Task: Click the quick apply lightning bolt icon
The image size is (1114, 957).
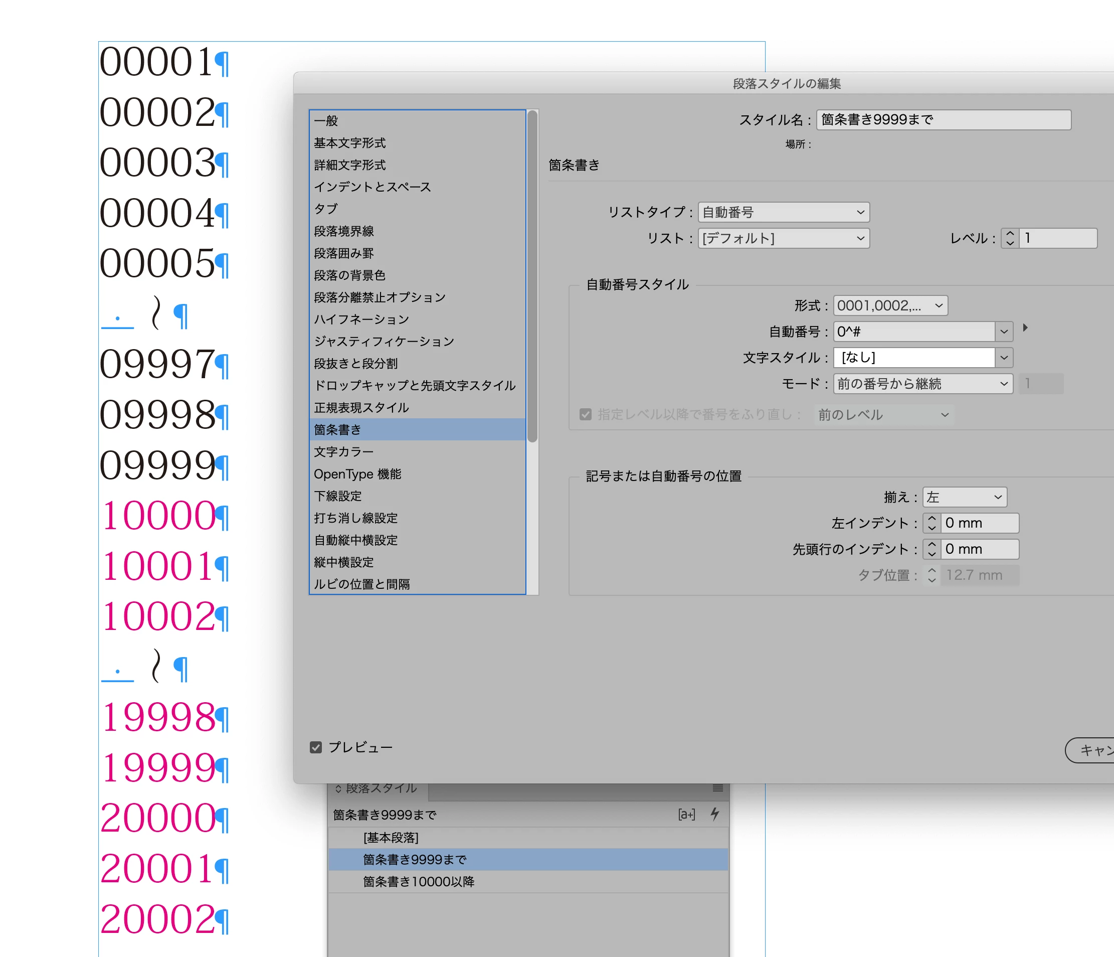Action: coord(714,814)
